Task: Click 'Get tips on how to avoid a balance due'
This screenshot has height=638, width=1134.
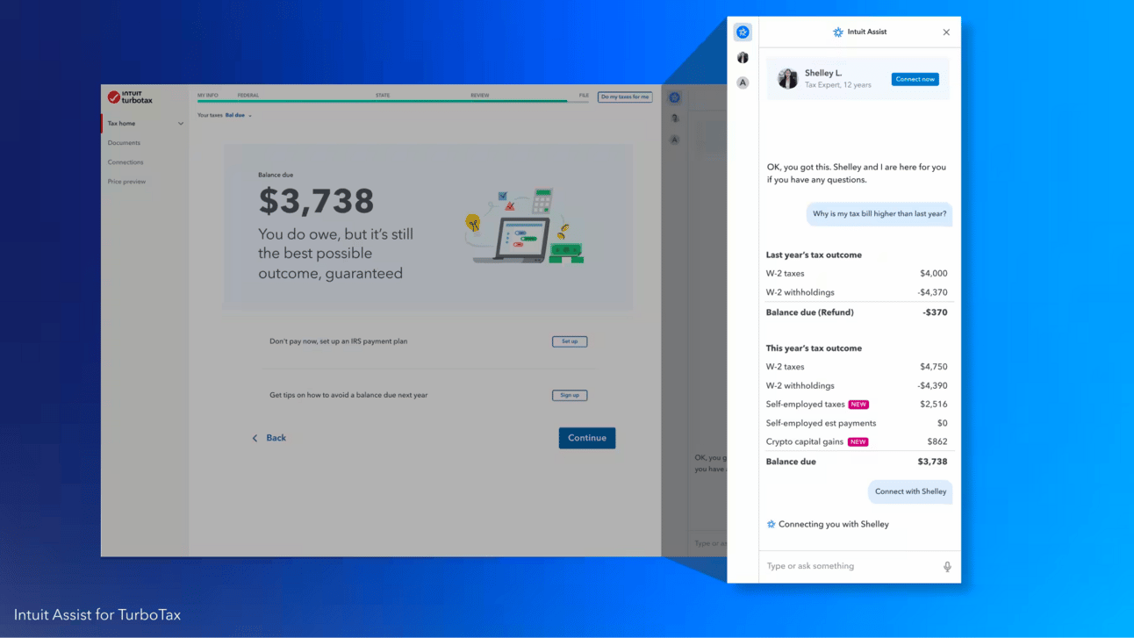Action: [x=348, y=395]
